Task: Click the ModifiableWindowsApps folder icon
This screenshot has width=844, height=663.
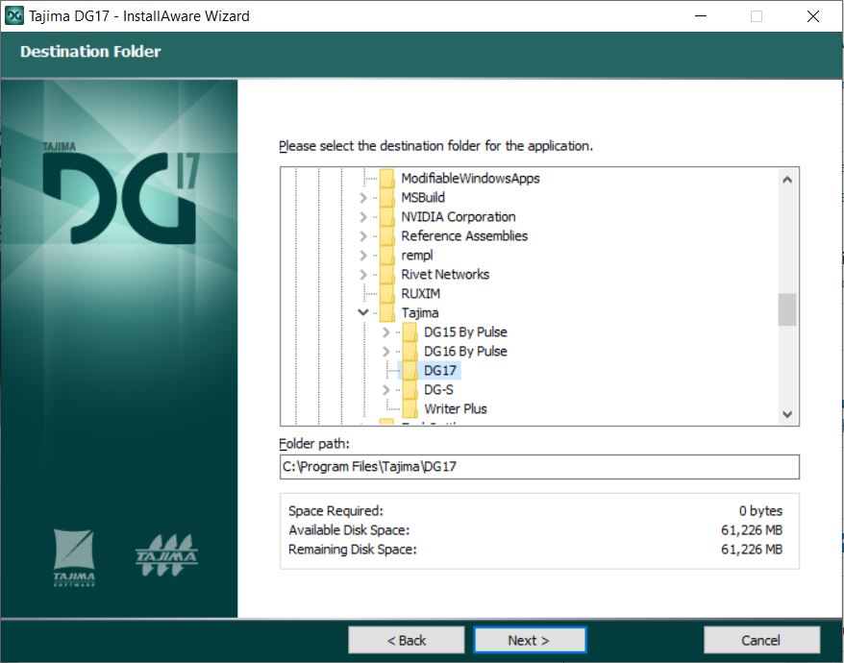Action: point(387,178)
